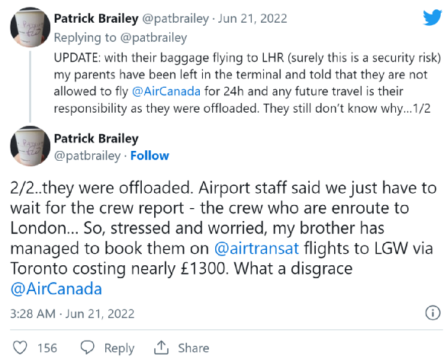The width and height of the screenshot is (447, 359).
Task: Open the avatar thumbnail in the parent tweet
Action: (31, 27)
